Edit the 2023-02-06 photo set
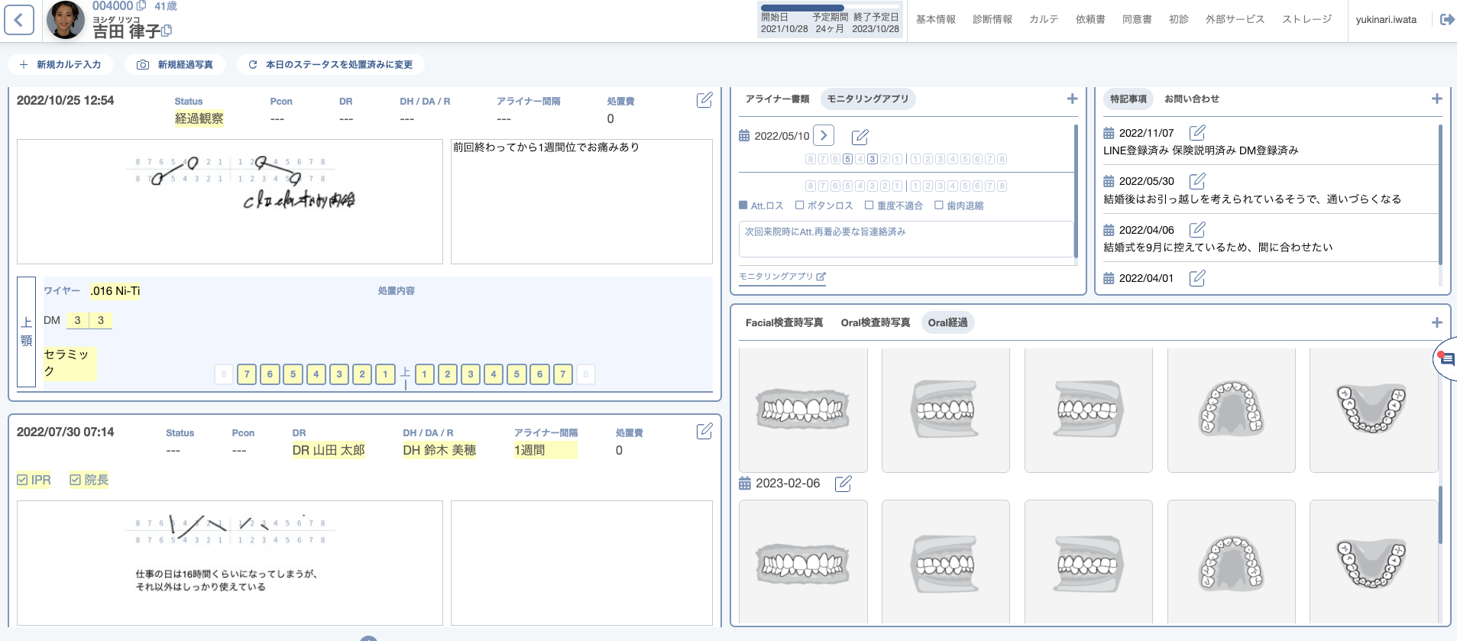 point(843,484)
